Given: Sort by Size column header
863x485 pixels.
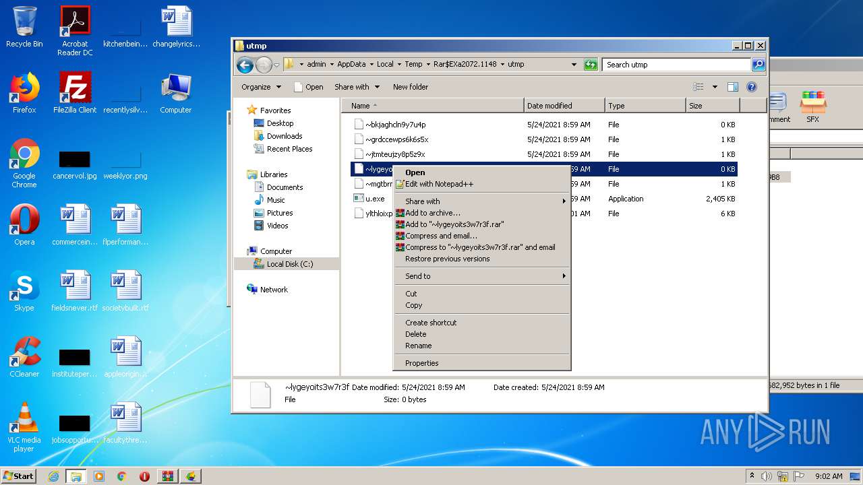Looking at the screenshot, I should pos(713,106).
